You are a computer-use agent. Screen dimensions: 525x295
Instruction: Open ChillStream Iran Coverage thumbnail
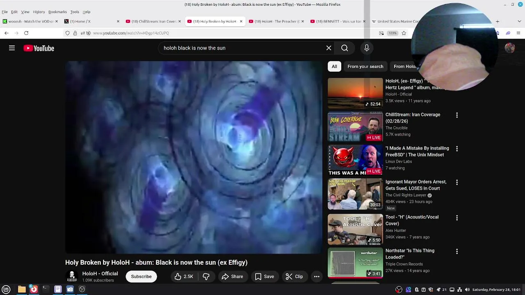pyautogui.click(x=355, y=127)
